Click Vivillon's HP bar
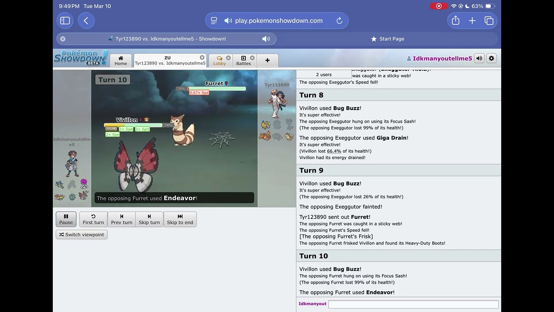This screenshot has height=312, width=554. pos(133,125)
